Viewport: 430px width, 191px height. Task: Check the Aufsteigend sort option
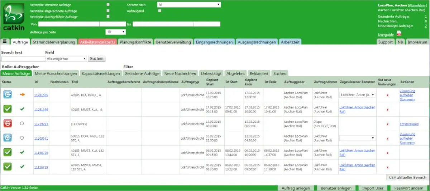[159, 11]
